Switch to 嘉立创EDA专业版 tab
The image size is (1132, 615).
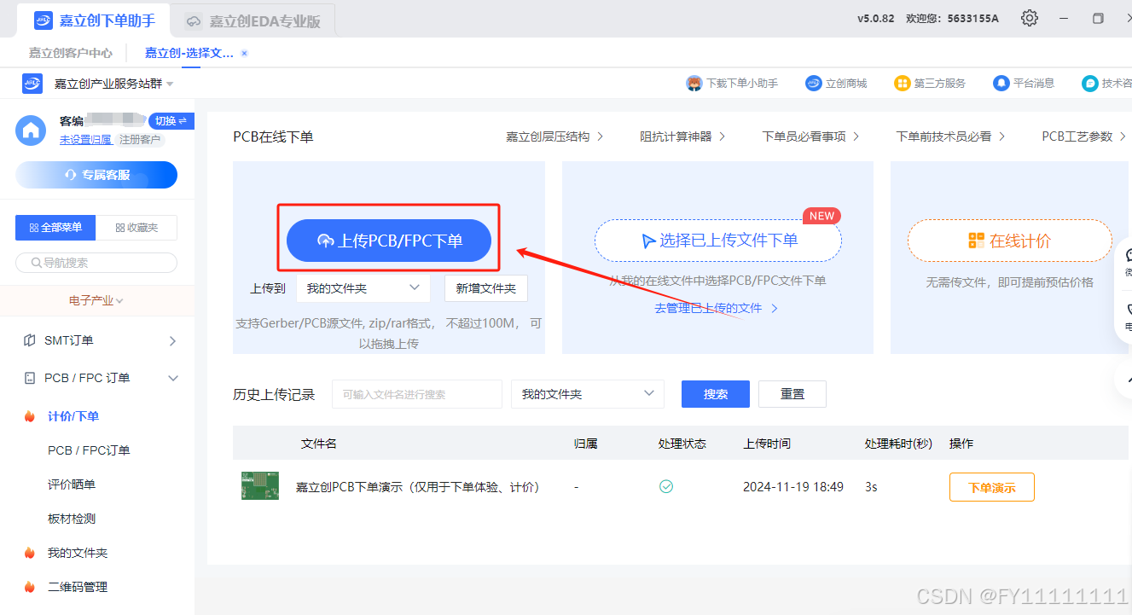253,21
